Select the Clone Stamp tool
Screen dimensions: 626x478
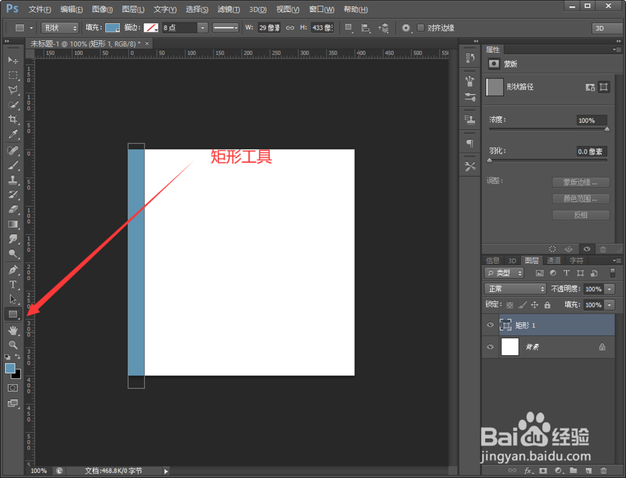(x=13, y=180)
